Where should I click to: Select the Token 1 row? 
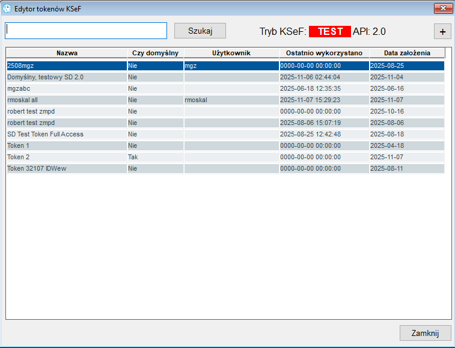click(225, 145)
